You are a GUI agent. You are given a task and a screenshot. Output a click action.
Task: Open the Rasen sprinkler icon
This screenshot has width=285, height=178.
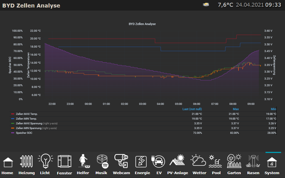(253, 161)
